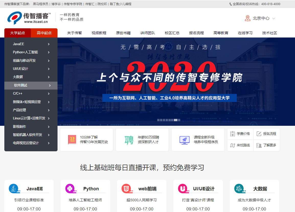Follow the 博学谷 brand link
The width and height of the screenshot is (295, 212).
(x=56, y=4)
